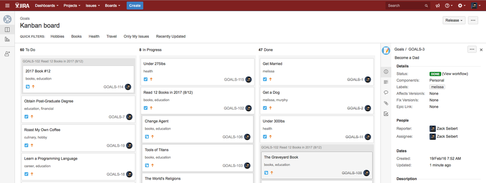
Task: Open the GOALS-19 issue key link
Action: (x=116, y=145)
